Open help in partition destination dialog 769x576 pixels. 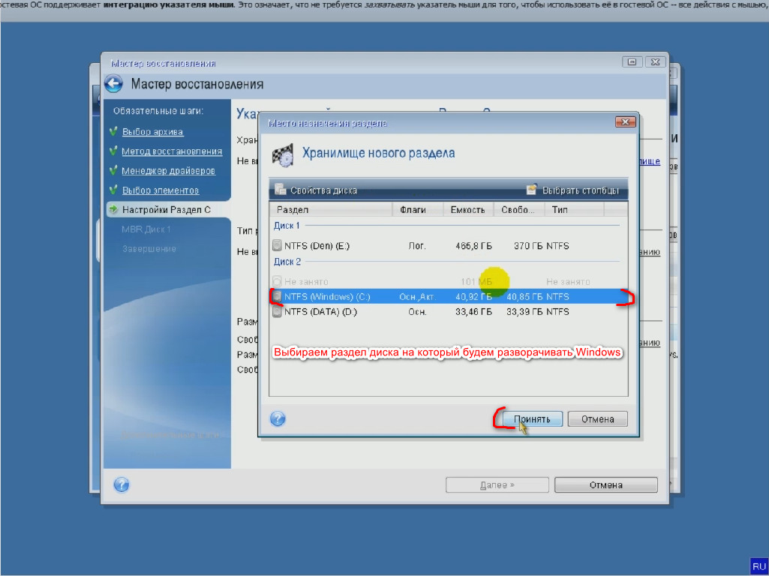(x=278, y=419)
